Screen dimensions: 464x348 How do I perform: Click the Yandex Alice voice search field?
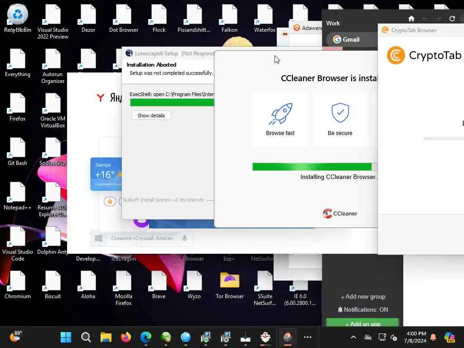tap(142, 238)
